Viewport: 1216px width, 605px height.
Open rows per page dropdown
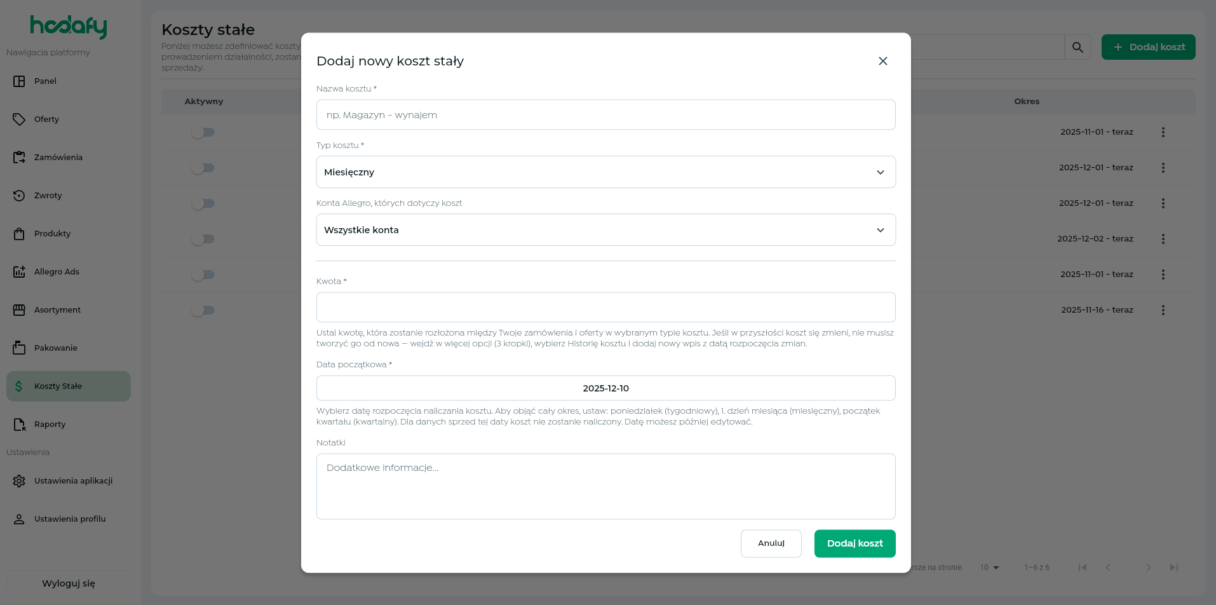click(x=989, y=568)
